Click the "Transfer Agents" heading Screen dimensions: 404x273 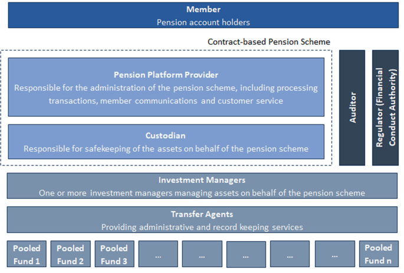[202, 215]
